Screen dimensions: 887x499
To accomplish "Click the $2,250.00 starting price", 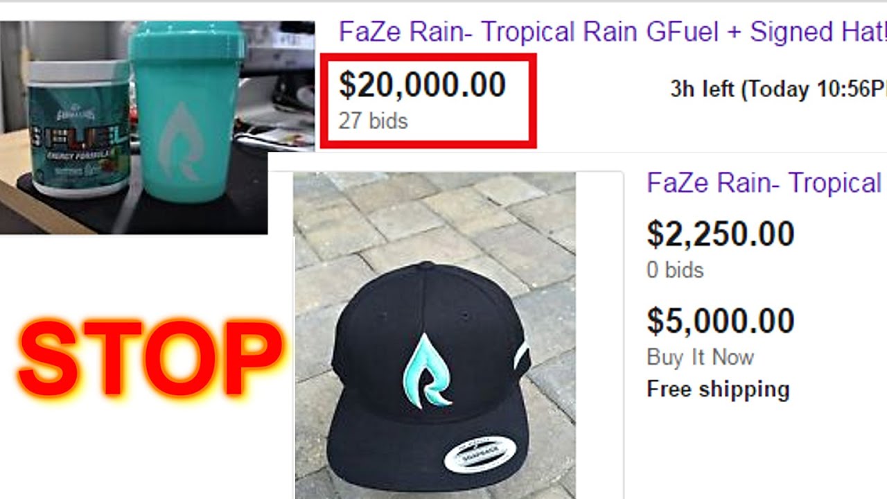I will pos(721,234).
